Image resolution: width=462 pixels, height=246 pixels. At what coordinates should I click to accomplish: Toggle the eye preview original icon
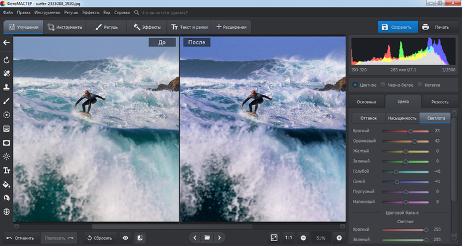click(x=126, y=237)
